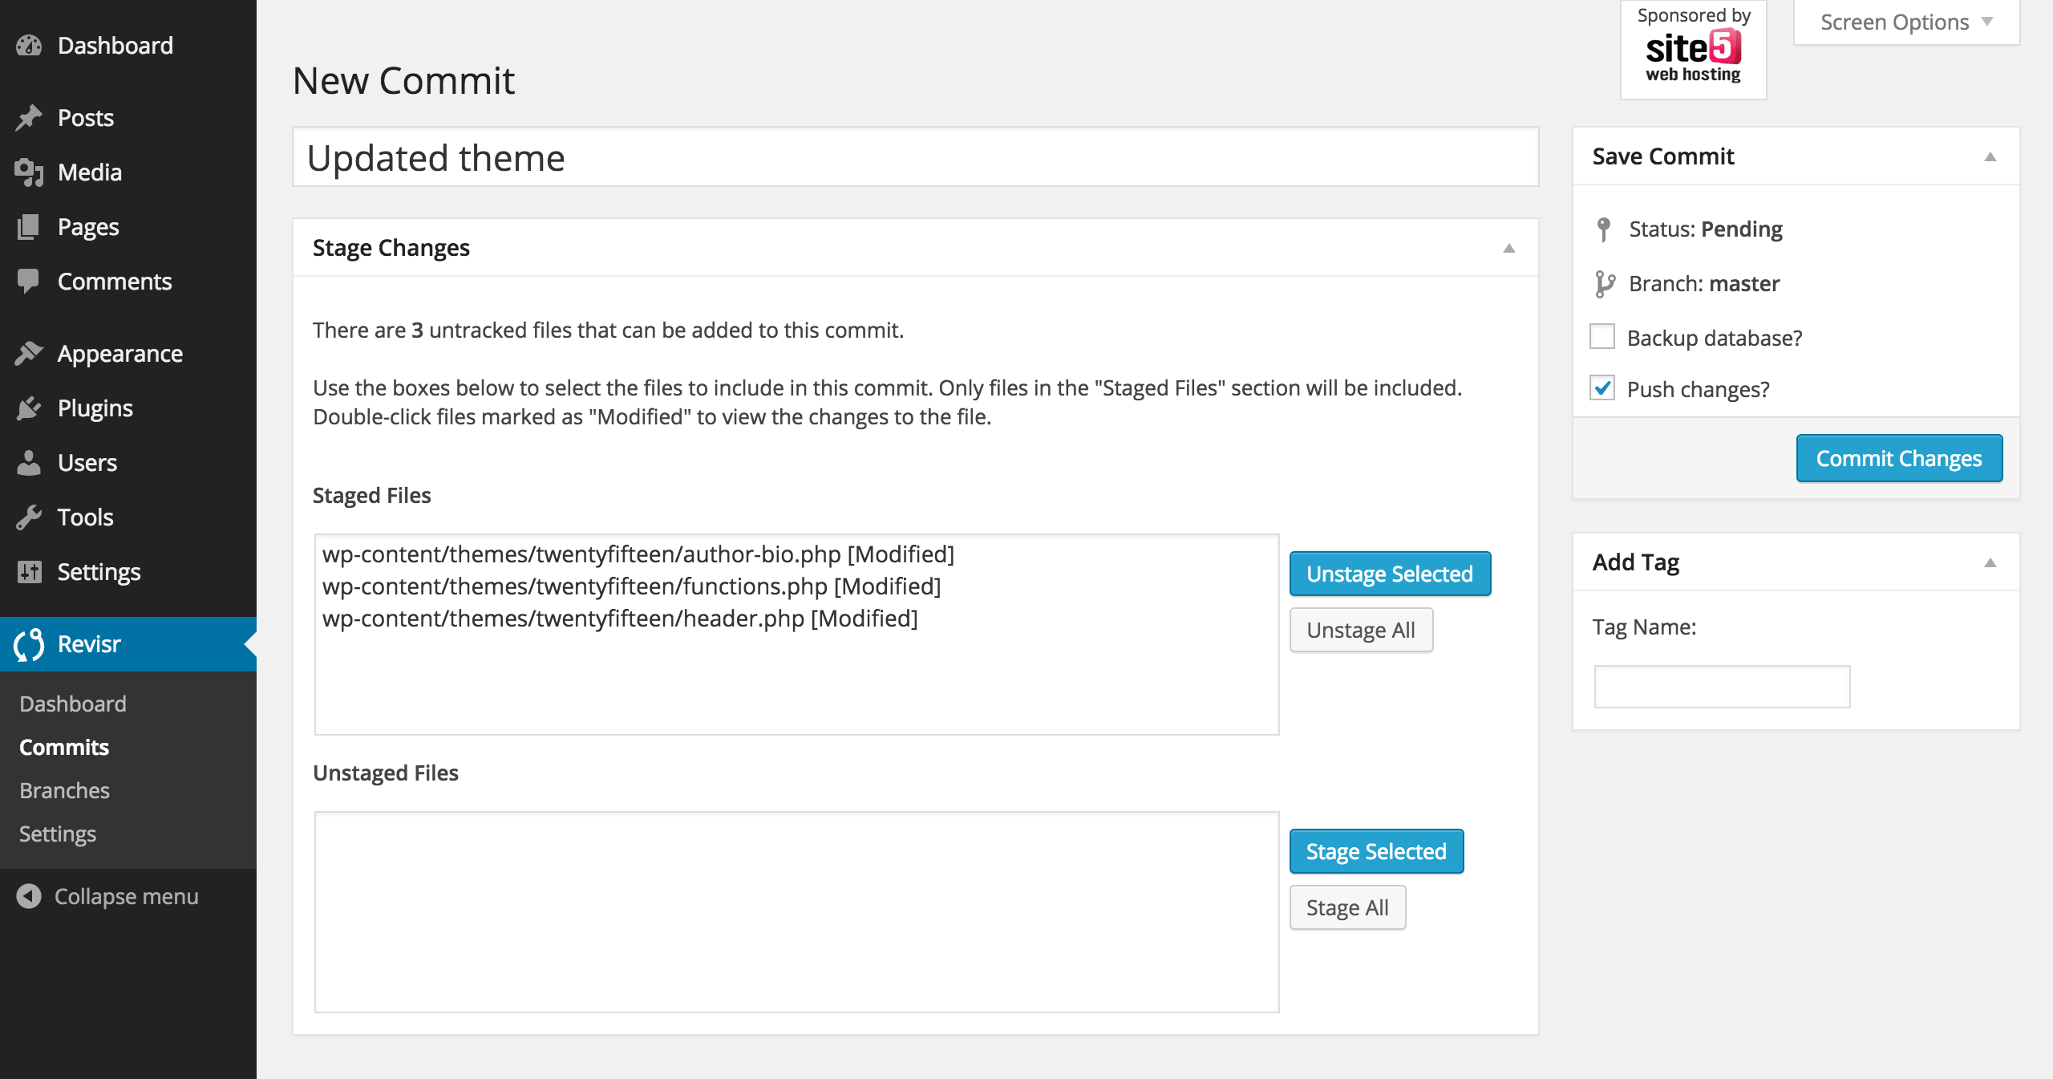The height and width of the screenshot is (1079, 2053).
Task: Collapse the Add Tag panel
Action: pos(1990,562)
